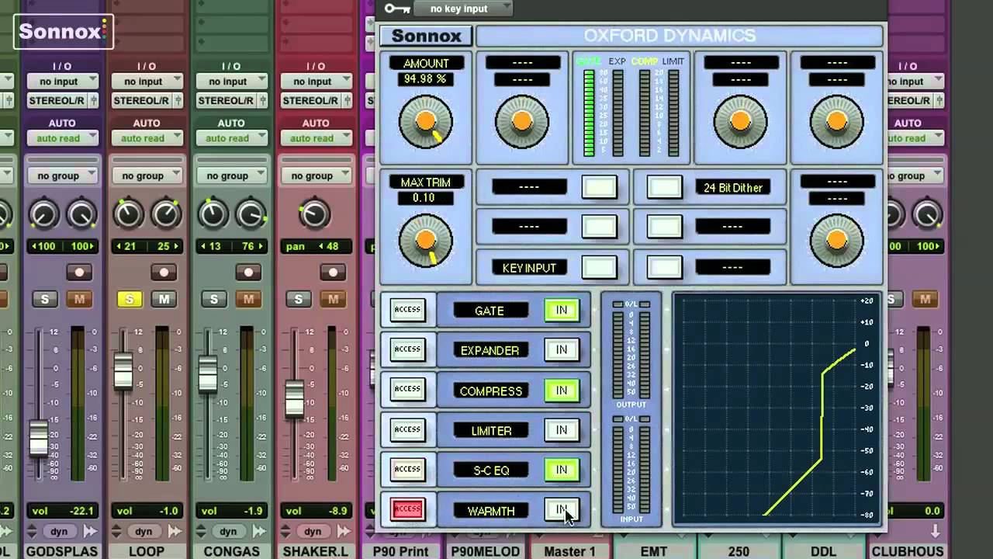This screenshot has width=993, height=559.
Task: Open ACCESS panel for the GATE section
Action: 407,311
